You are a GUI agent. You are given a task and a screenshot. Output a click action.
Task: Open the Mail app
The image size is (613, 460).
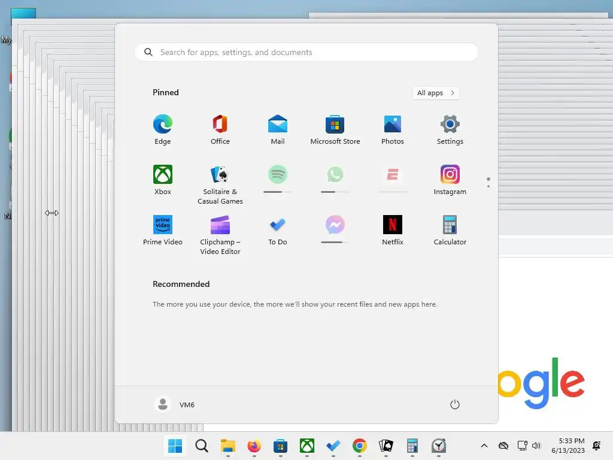coord(278,130)
